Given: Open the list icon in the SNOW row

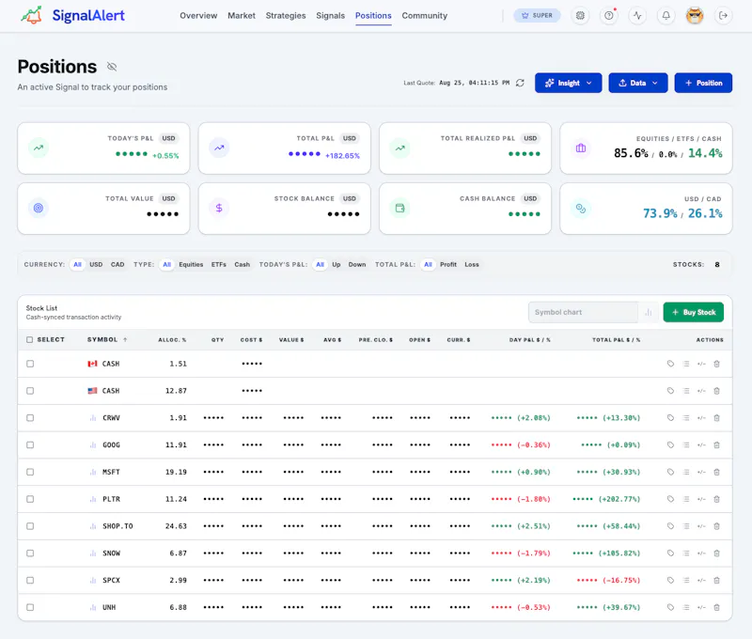Looking at the screenshot, I should (686, 553).
